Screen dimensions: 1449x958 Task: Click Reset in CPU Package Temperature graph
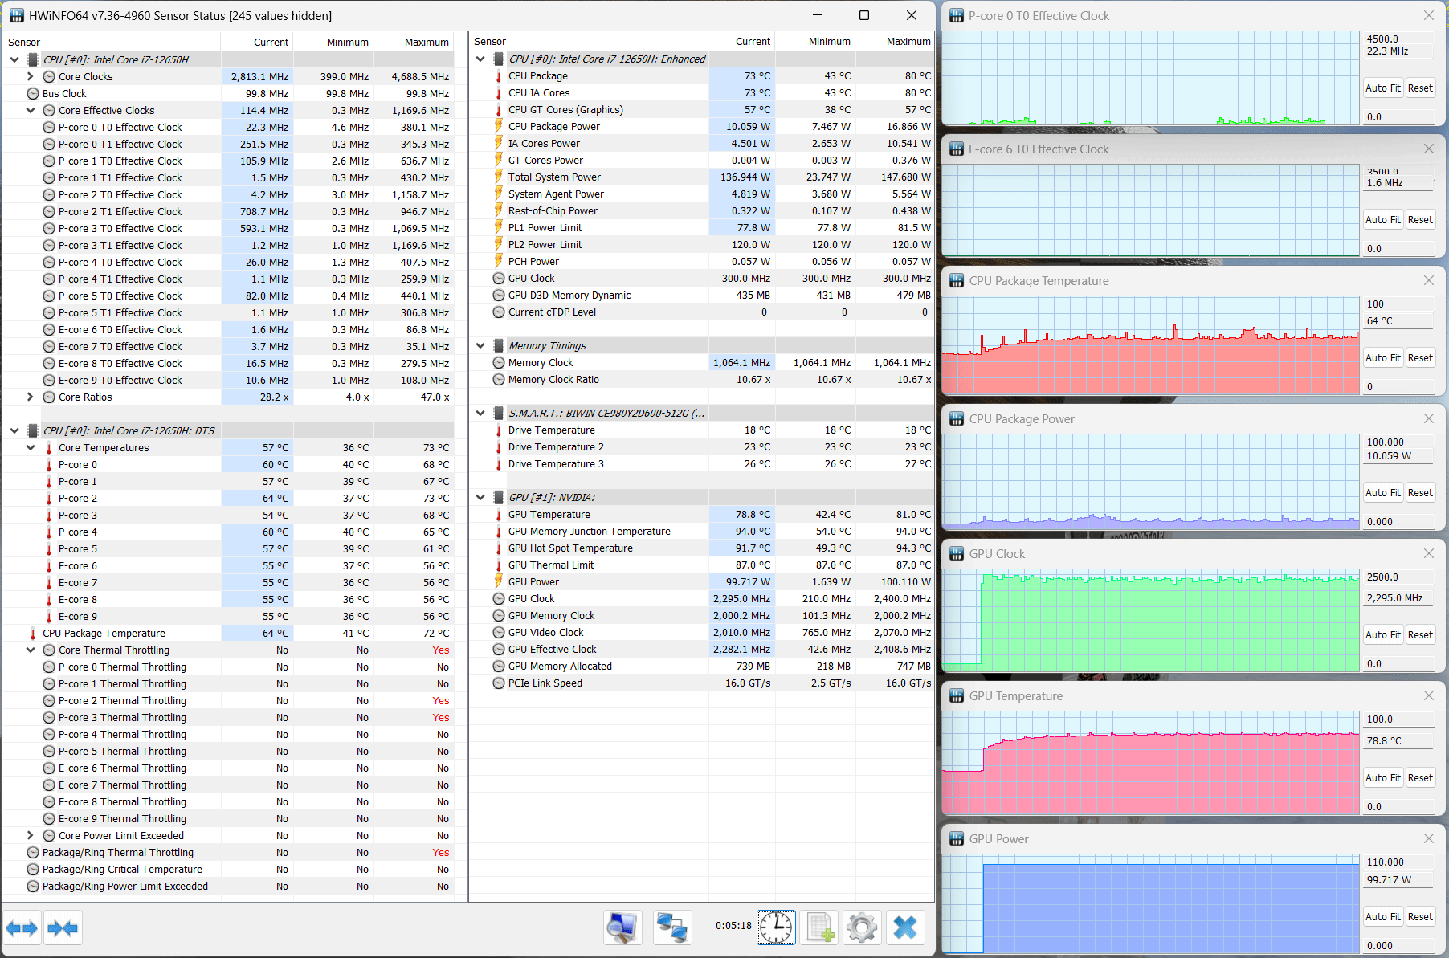point(1420,357)
